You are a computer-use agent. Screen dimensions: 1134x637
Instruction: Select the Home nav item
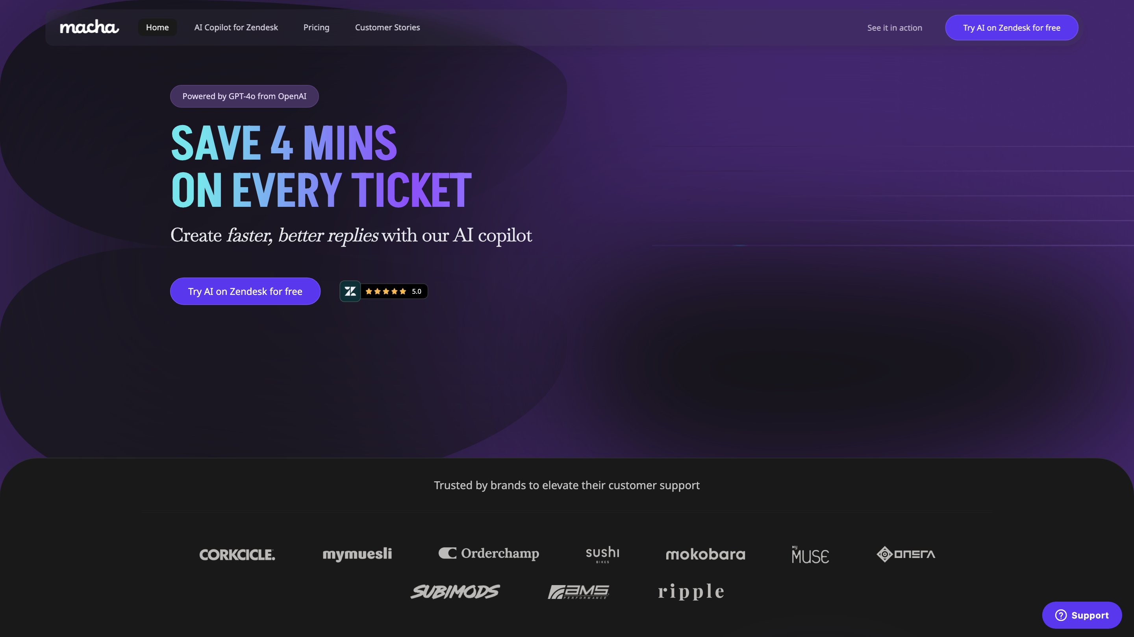click(157, 27)
